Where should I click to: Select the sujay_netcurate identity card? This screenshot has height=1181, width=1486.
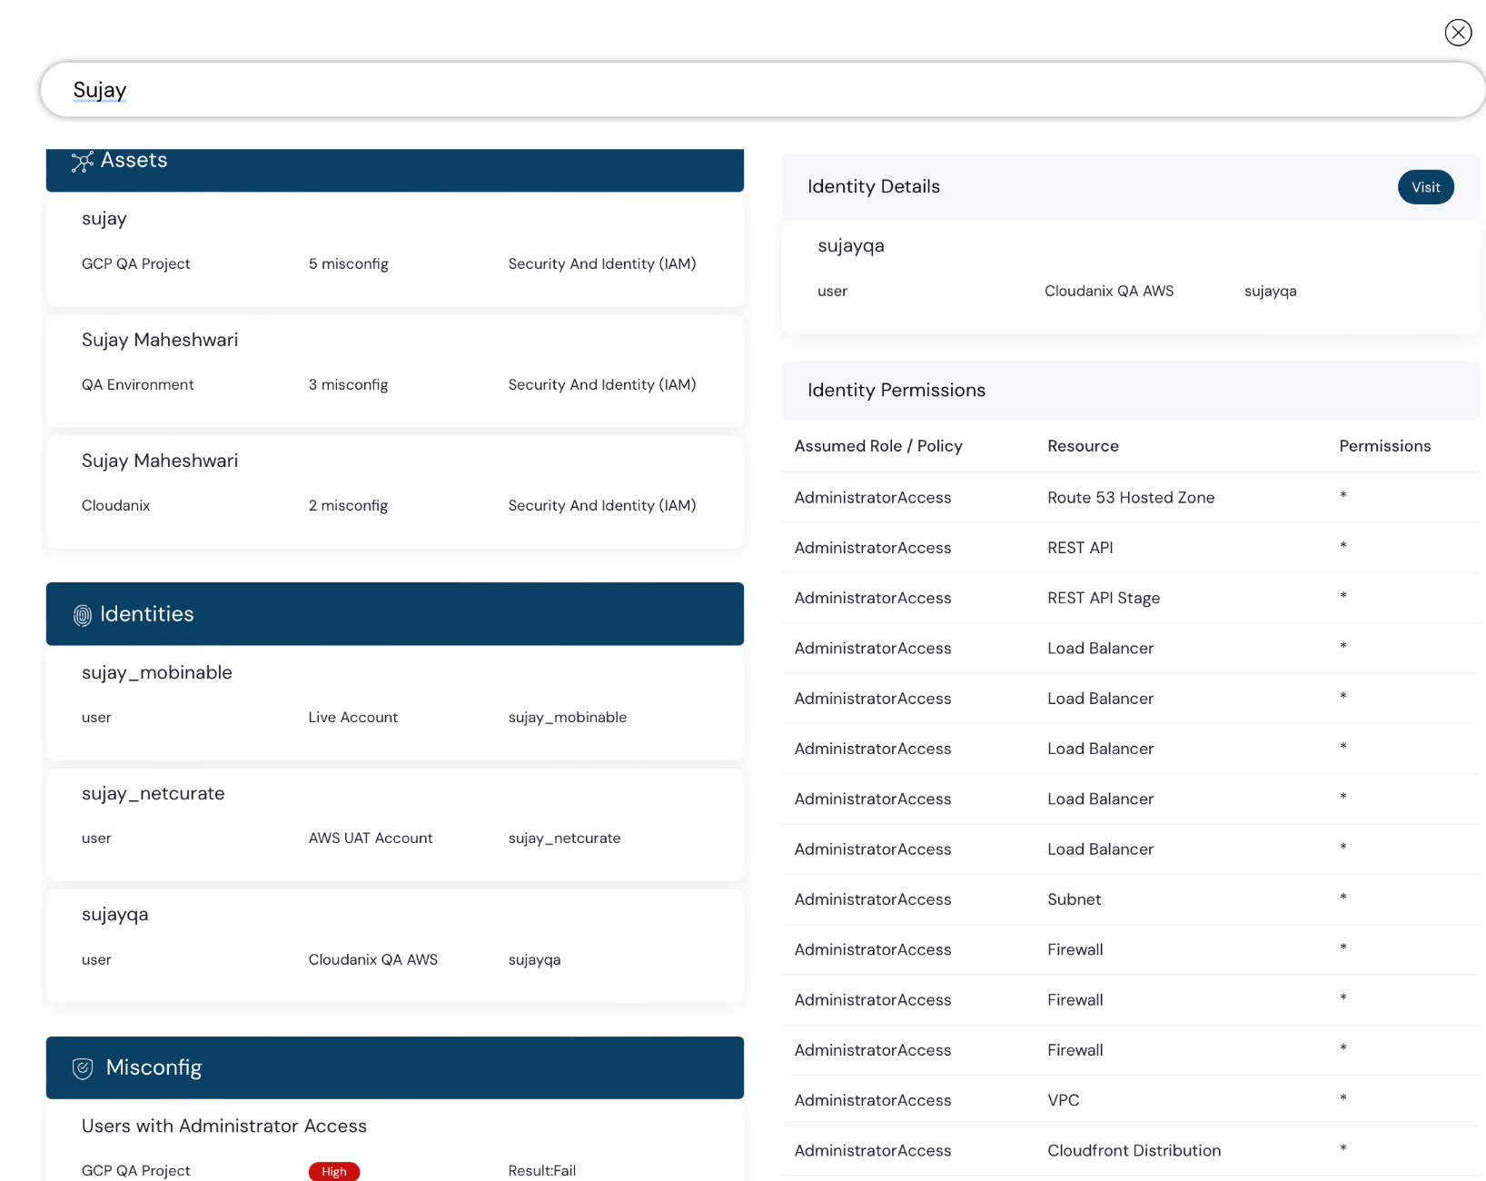coord(394,818)
